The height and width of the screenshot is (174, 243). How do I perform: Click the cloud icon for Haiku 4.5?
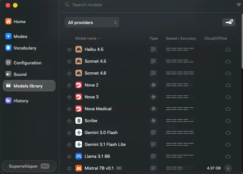[228, 50]
